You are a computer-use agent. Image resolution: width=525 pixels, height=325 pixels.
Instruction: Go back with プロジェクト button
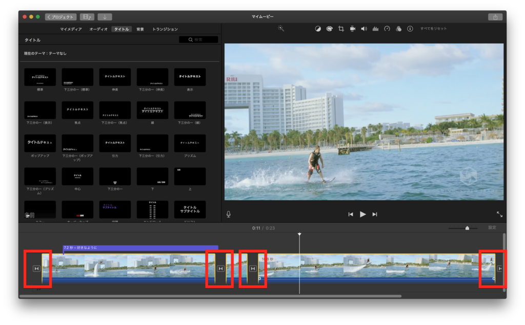click(x=60, y=17)
